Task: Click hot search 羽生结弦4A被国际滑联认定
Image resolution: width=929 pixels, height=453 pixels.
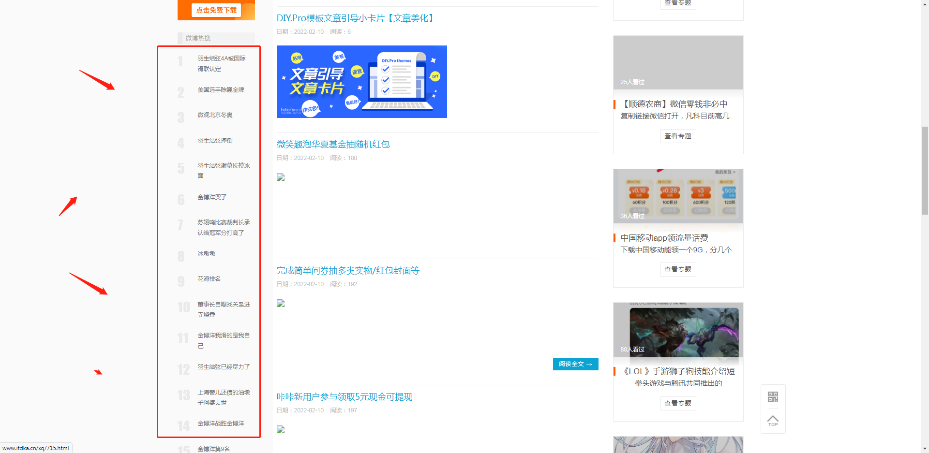Action: pyautogui.click(x=222, y=63)
